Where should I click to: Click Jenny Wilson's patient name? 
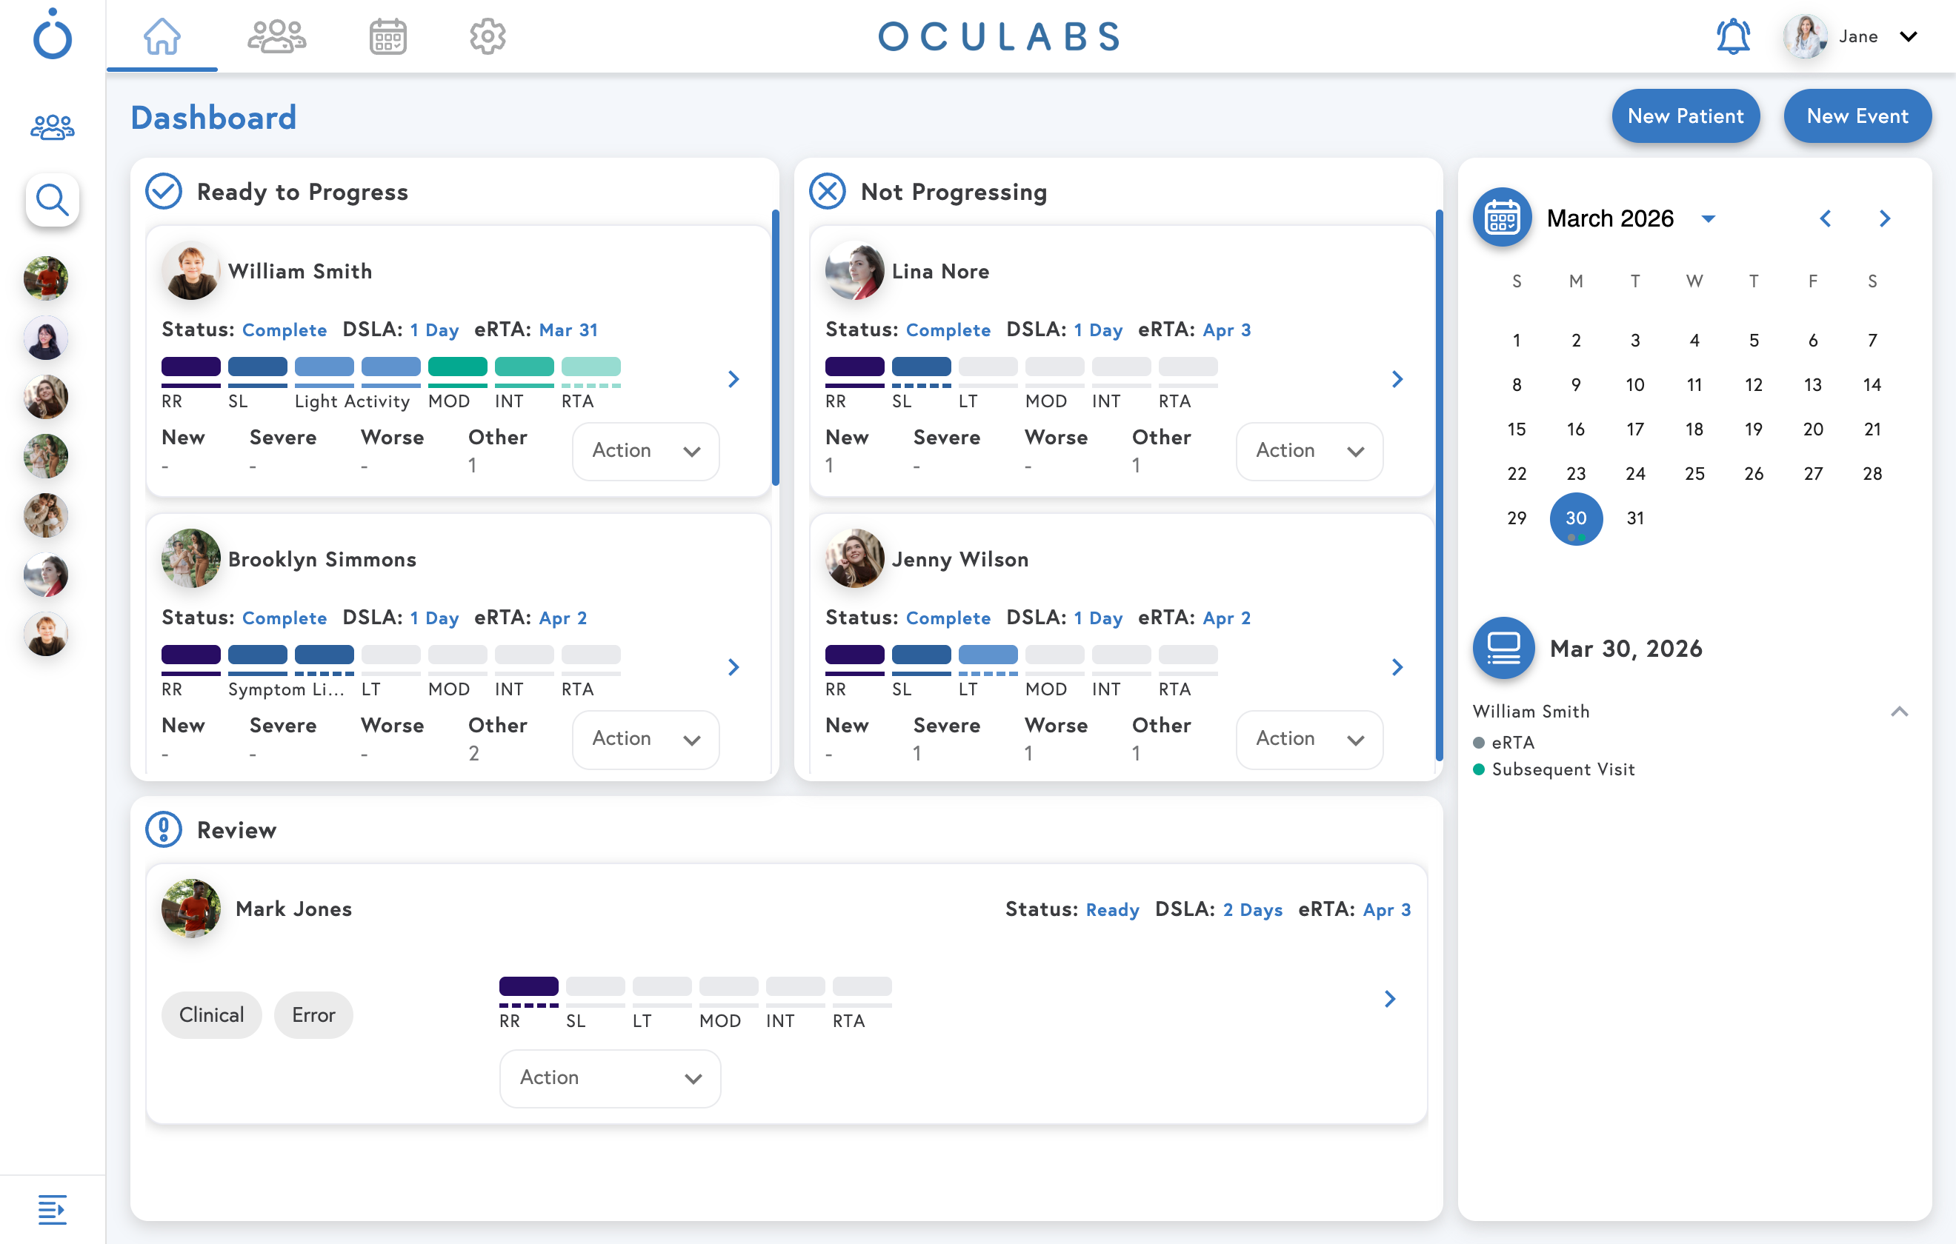point(960,560)
